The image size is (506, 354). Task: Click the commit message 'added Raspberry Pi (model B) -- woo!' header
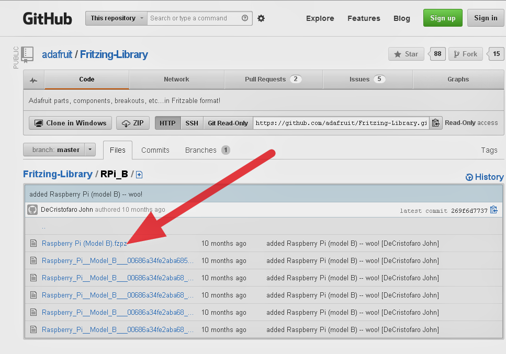(x=86, y=195)
